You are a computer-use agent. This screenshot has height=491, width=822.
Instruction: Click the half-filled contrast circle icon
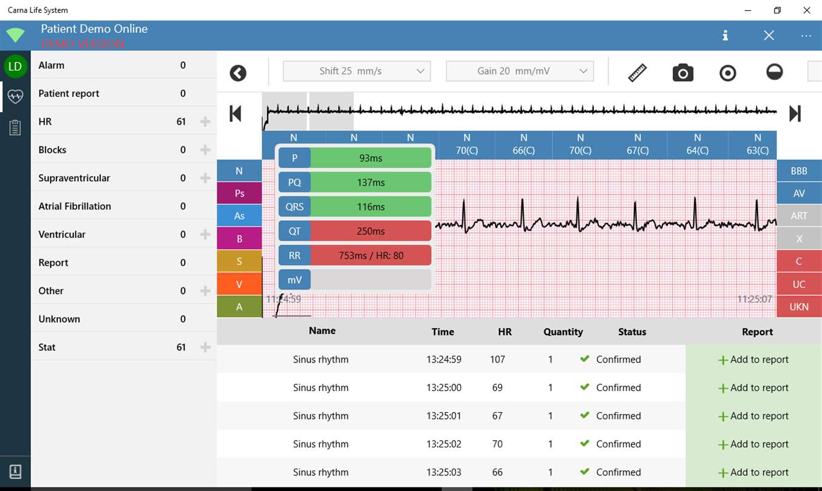pyautogui.click(x=775, y=73)
